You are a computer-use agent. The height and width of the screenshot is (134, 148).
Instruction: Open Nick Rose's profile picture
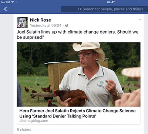pos(22,23)
